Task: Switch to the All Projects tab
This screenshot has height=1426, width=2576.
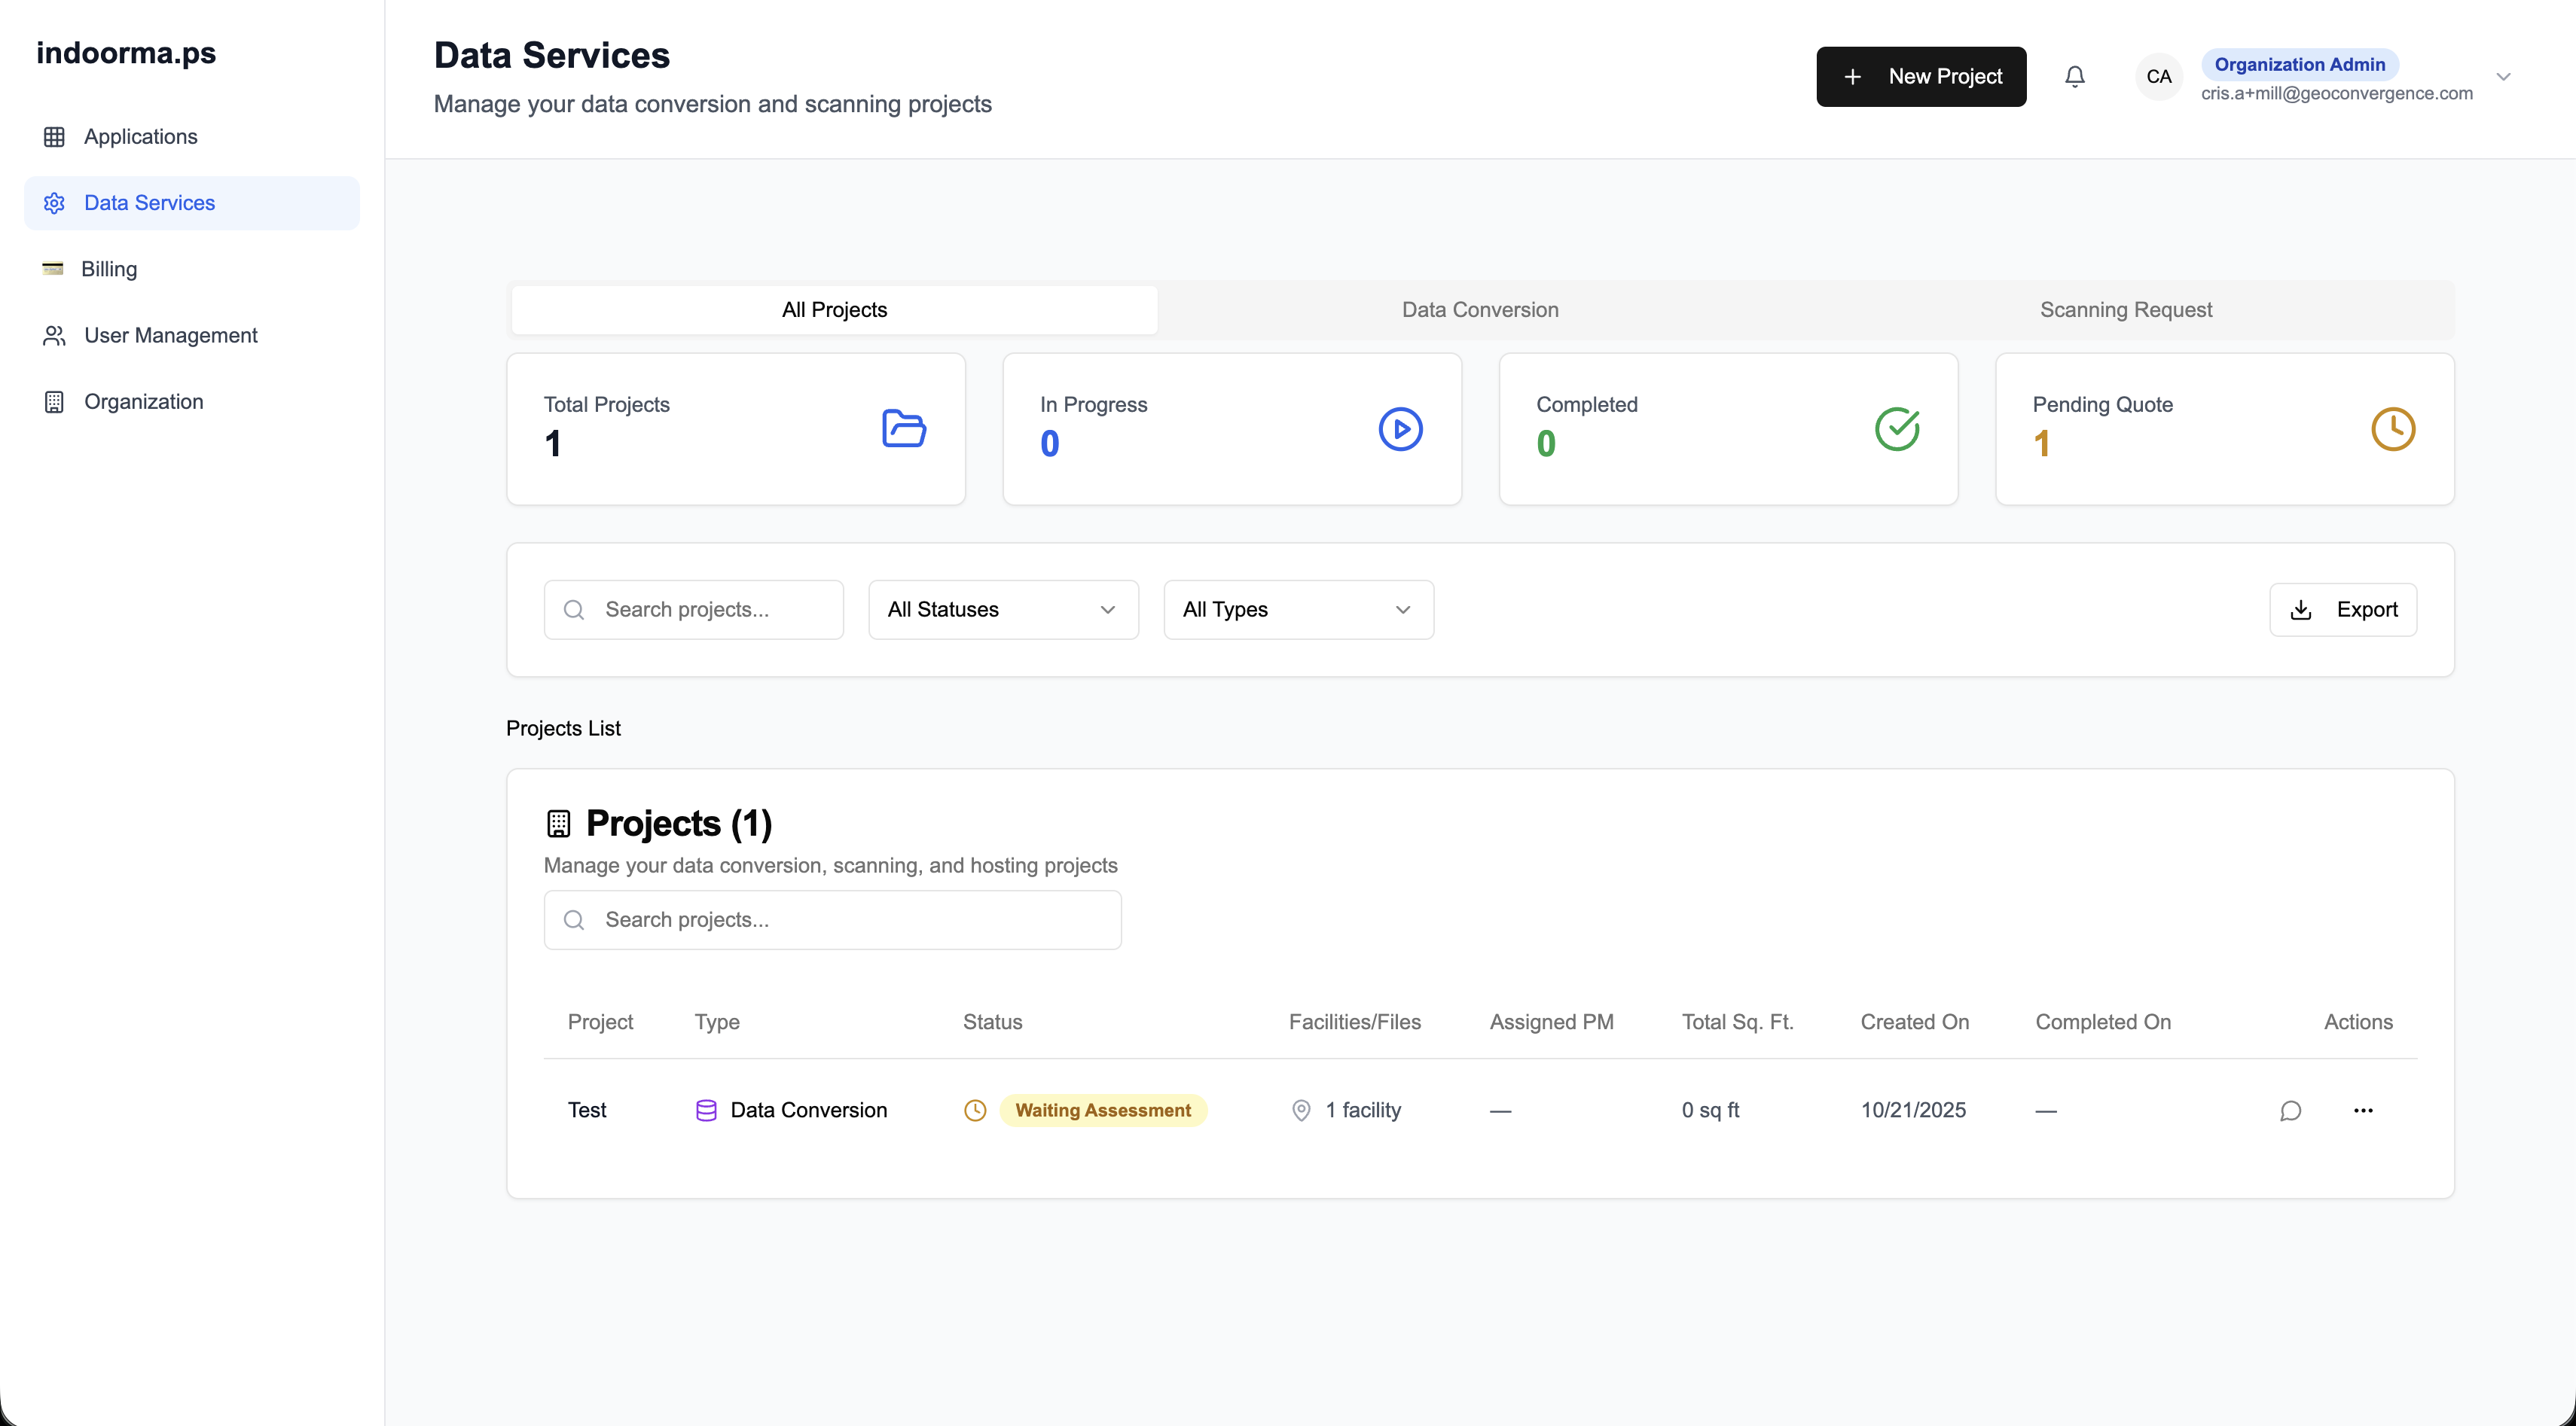Action: [834, 309]
